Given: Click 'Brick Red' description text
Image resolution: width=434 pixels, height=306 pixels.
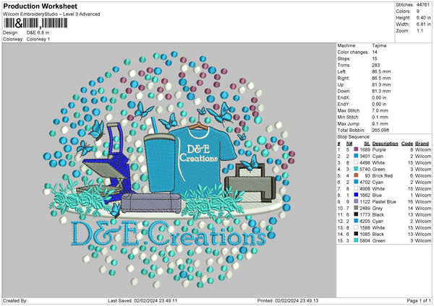Looking at the screenshot, I should pos(382,175).
